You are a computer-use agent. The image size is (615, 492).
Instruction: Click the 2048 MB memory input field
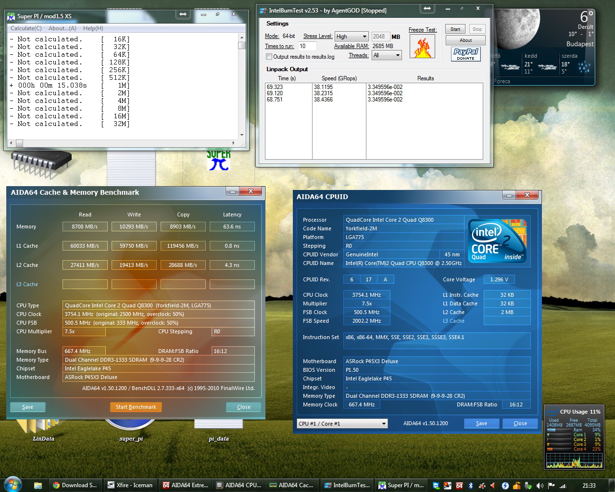click(380, 37)
